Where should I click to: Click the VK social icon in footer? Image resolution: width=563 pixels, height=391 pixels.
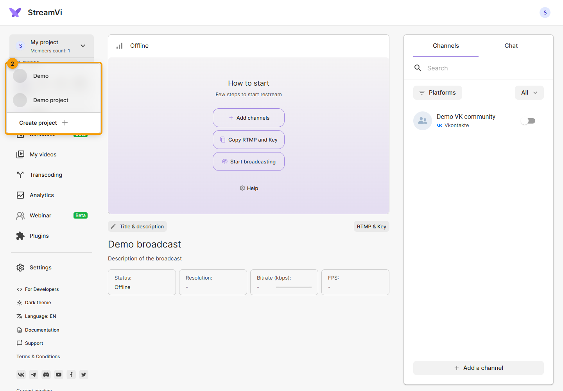click(x=21, y=375)
